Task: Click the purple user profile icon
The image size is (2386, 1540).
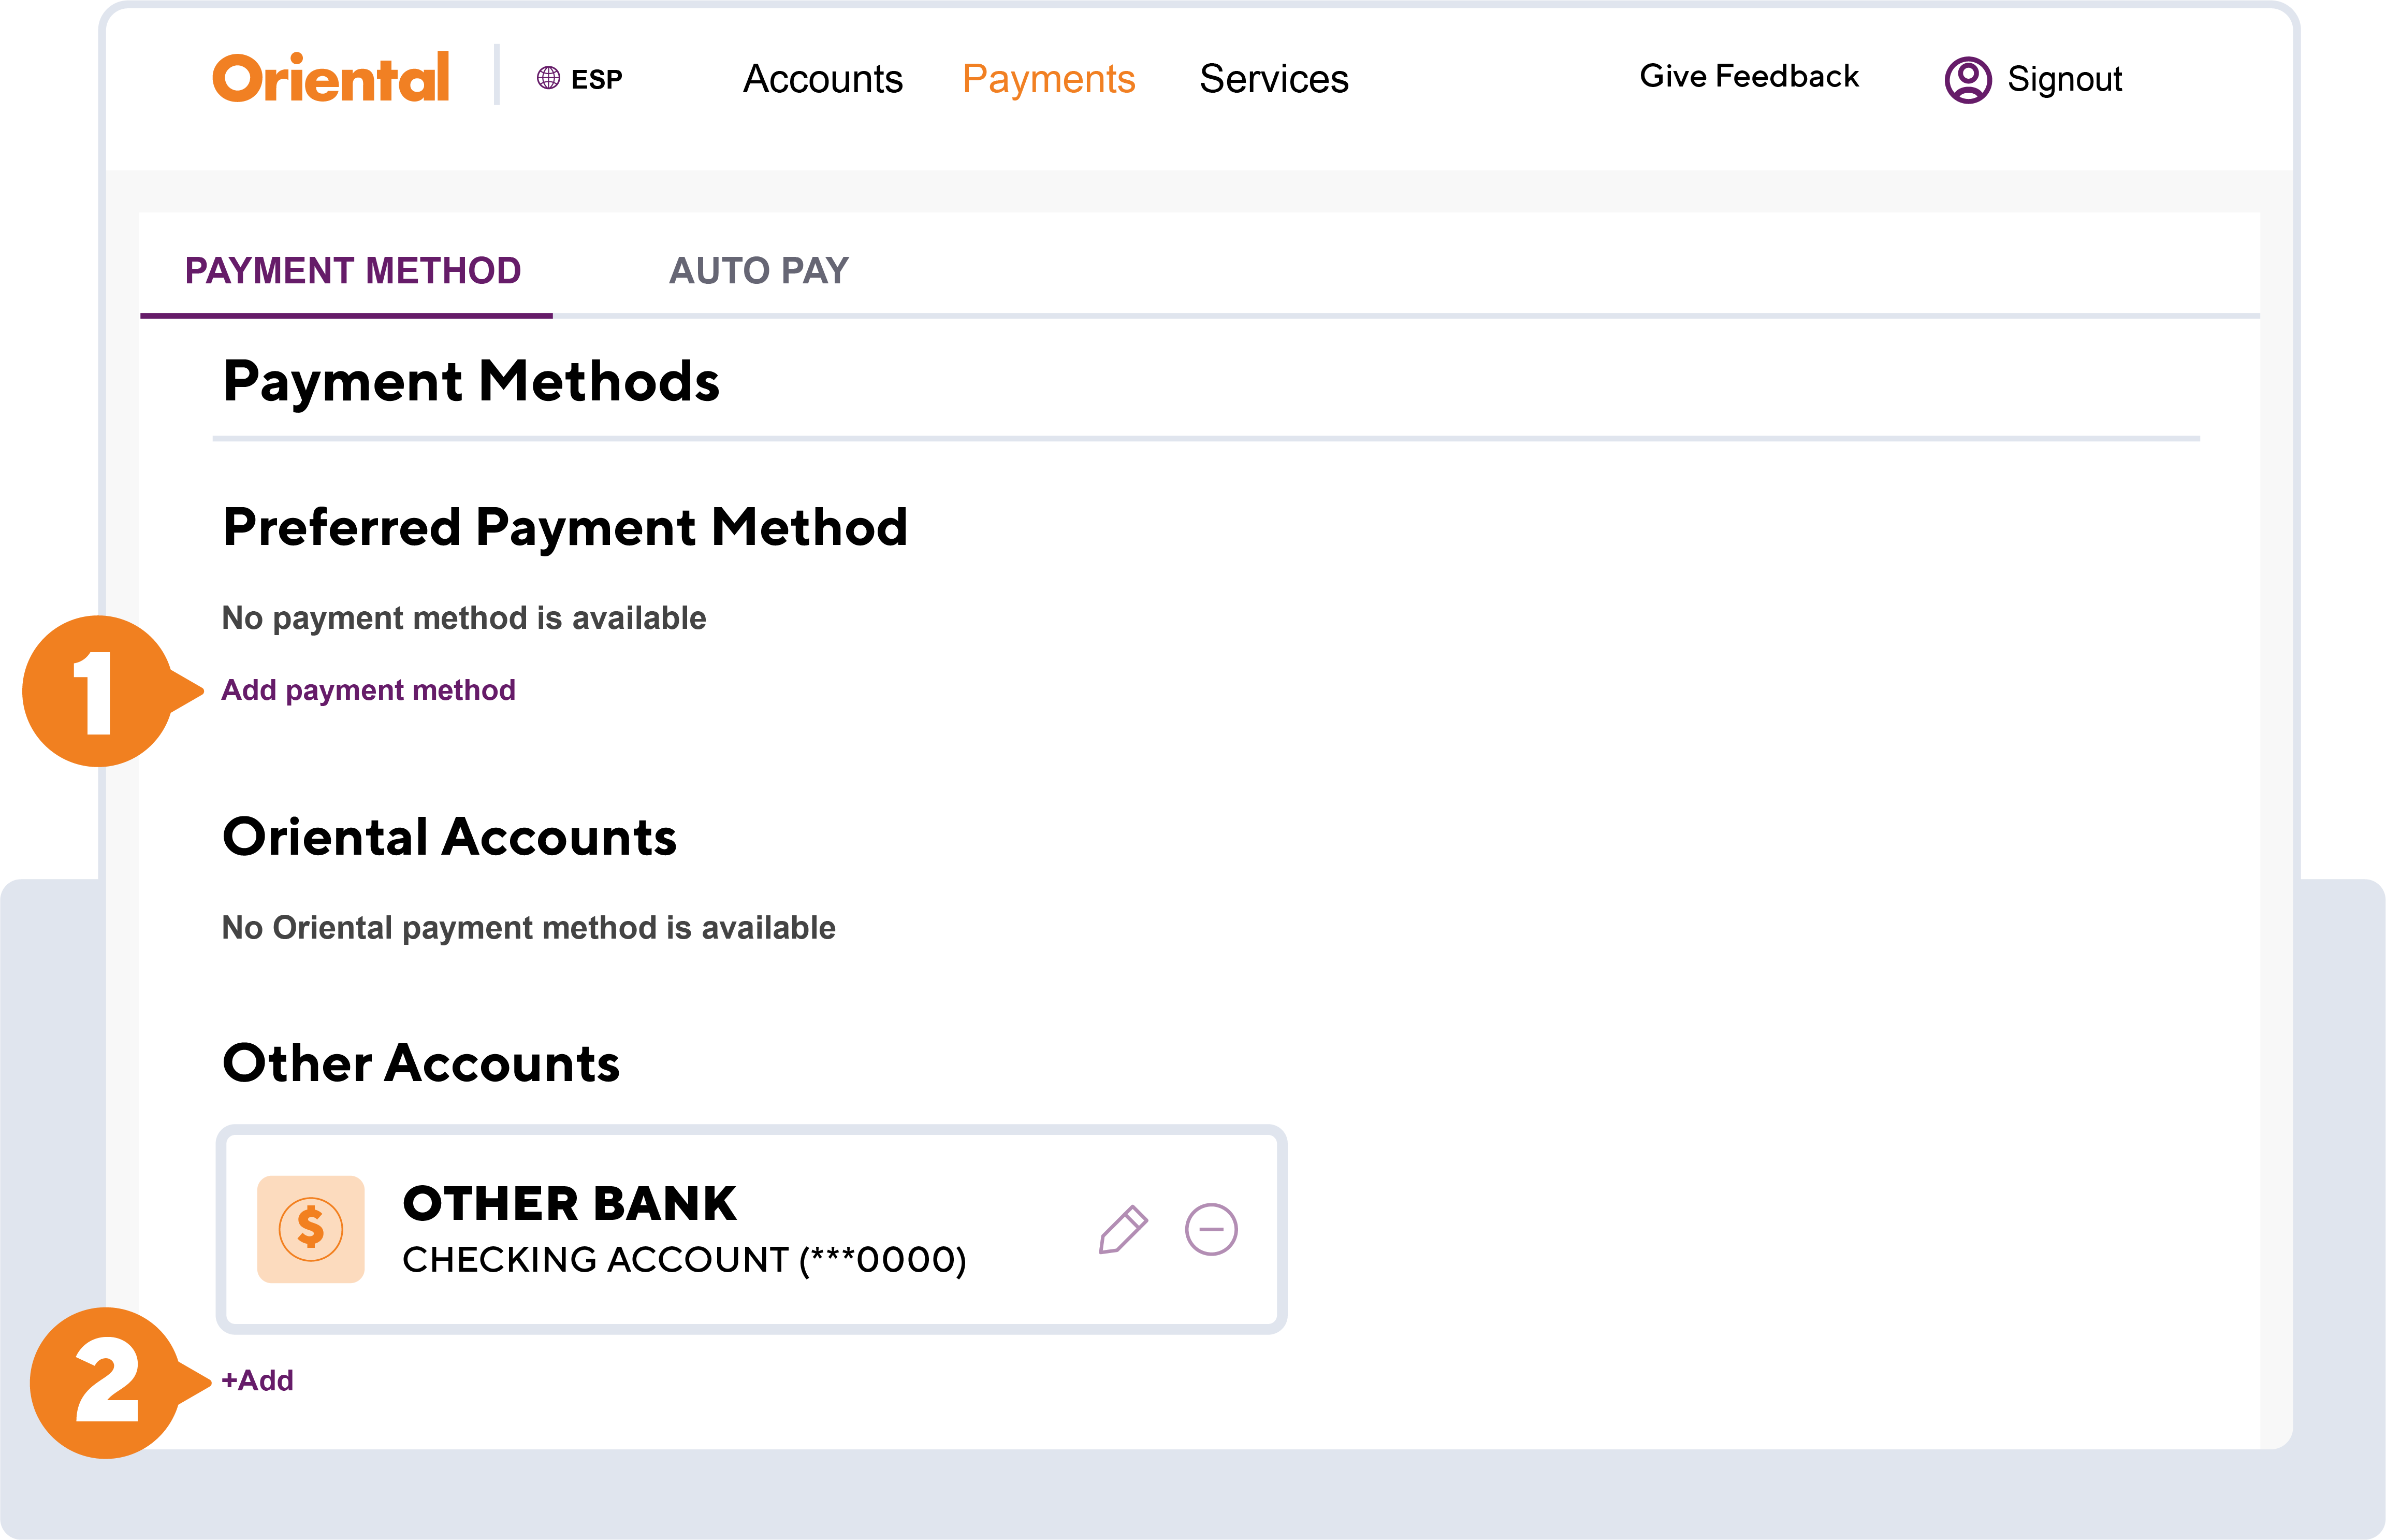Action: tap(1967, 79)
